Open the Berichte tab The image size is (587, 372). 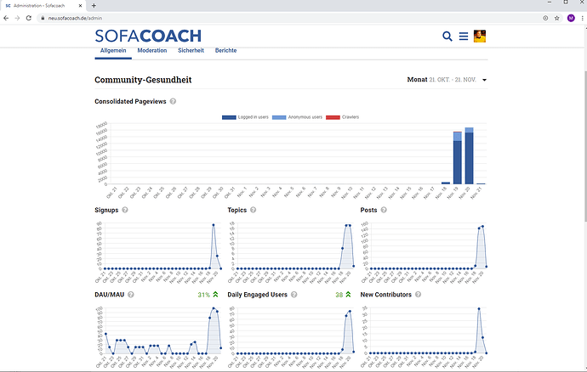pos(225,51)
